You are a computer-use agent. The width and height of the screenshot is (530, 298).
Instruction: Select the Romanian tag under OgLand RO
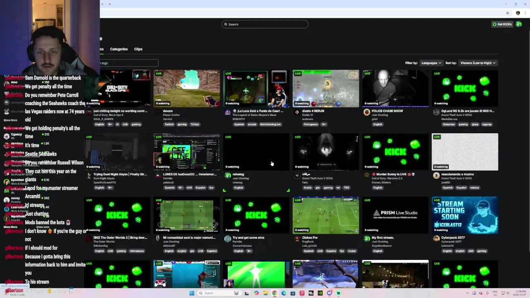[x=448, y=124]
